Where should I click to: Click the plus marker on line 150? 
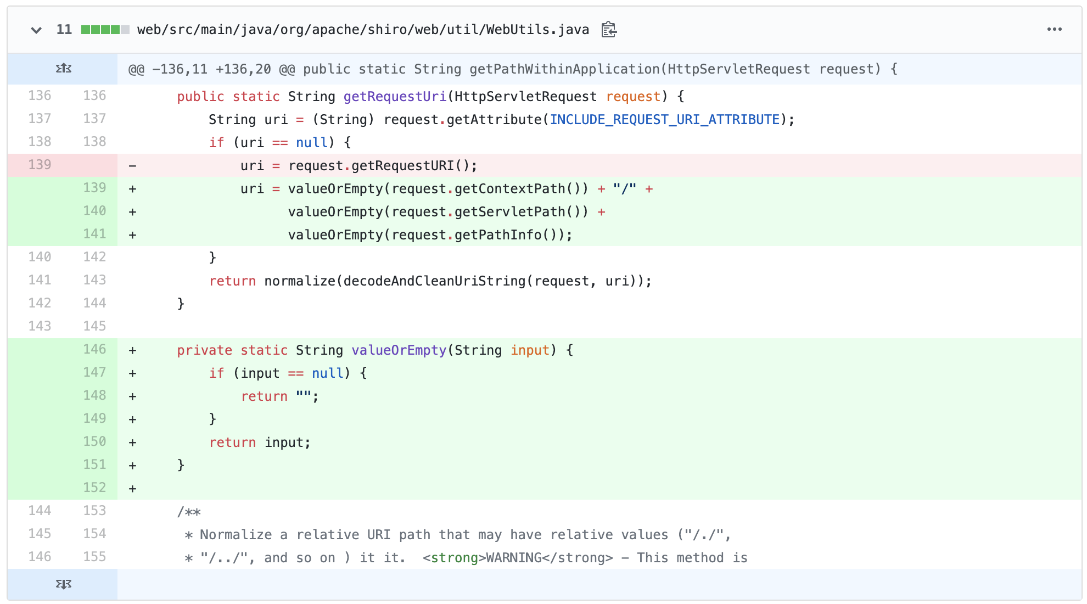(x=132, y=443)
